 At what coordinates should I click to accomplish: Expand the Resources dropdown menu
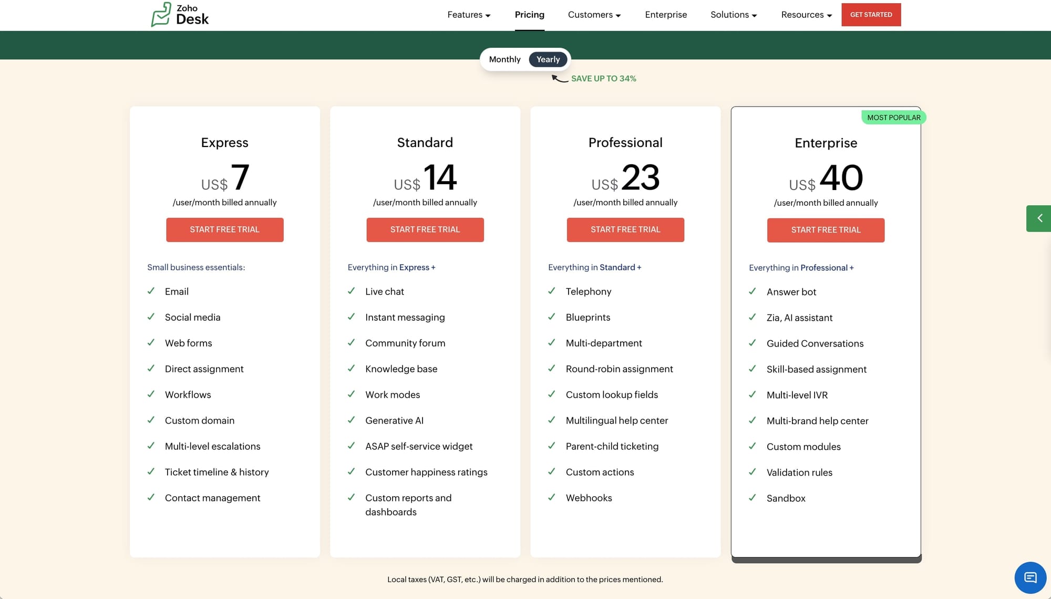806,15
